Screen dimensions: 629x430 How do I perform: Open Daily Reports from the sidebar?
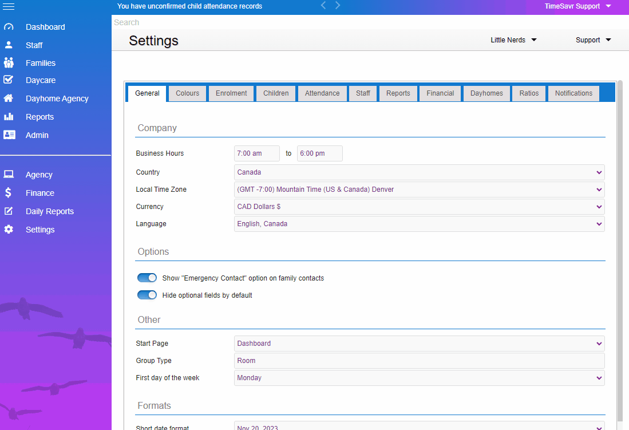pos(50,212)
